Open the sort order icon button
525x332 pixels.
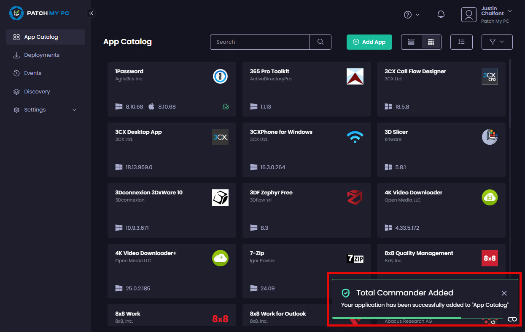coord(461,42)
